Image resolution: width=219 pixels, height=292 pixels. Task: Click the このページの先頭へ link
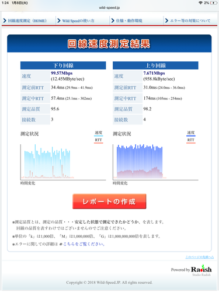[x=199, y=257]
